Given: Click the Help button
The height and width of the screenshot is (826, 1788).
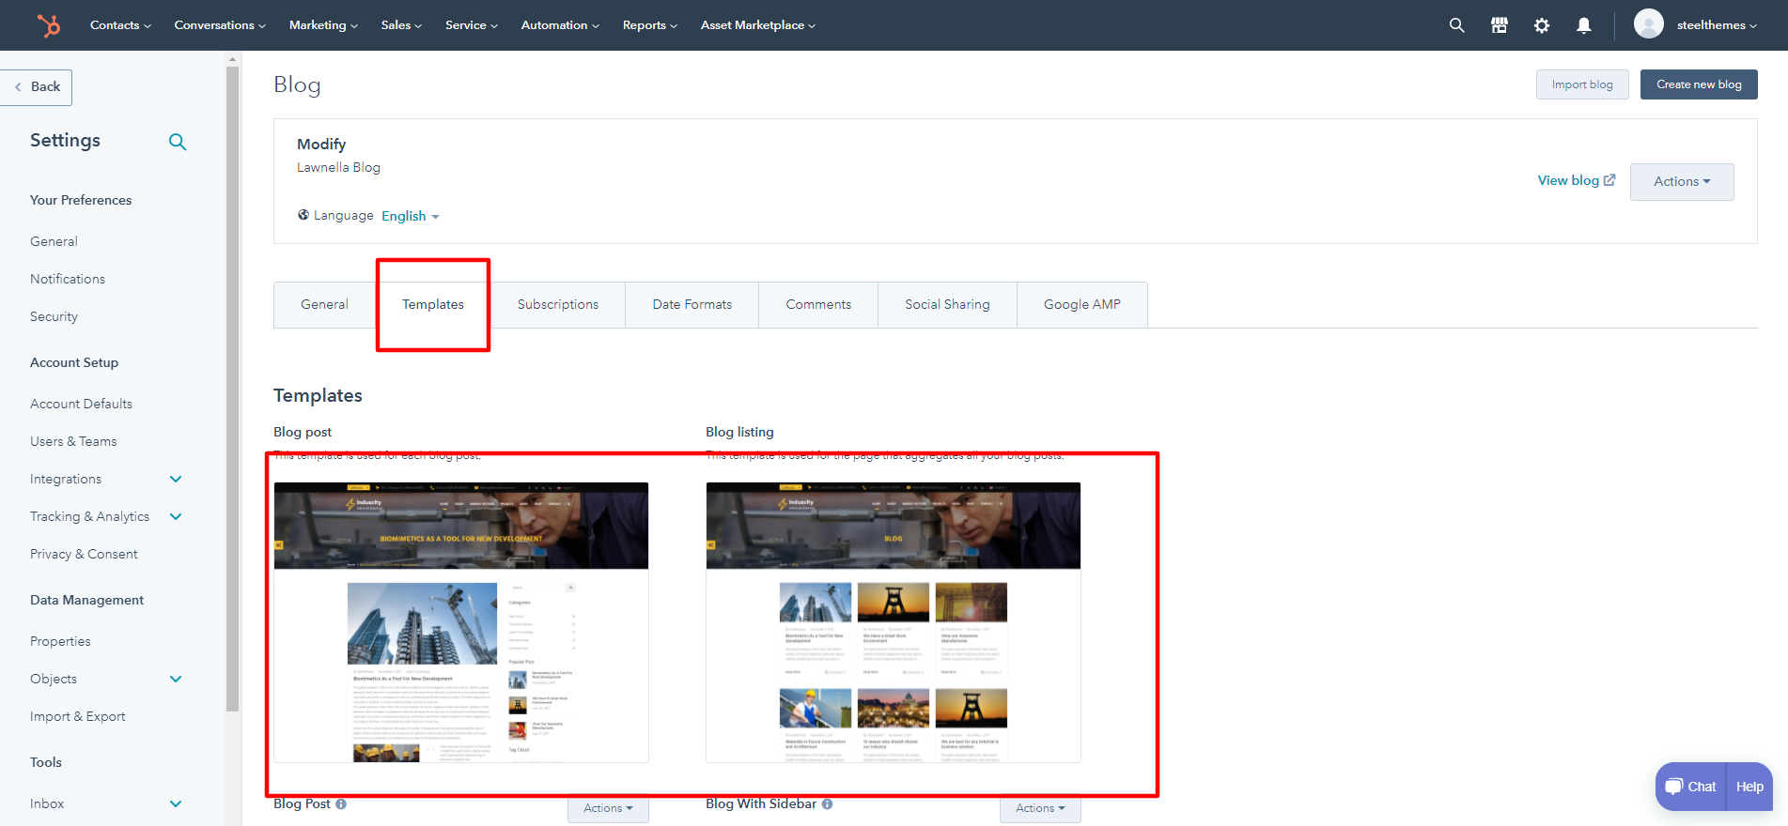Looking at the screenshot, I should coord(1749,787).
